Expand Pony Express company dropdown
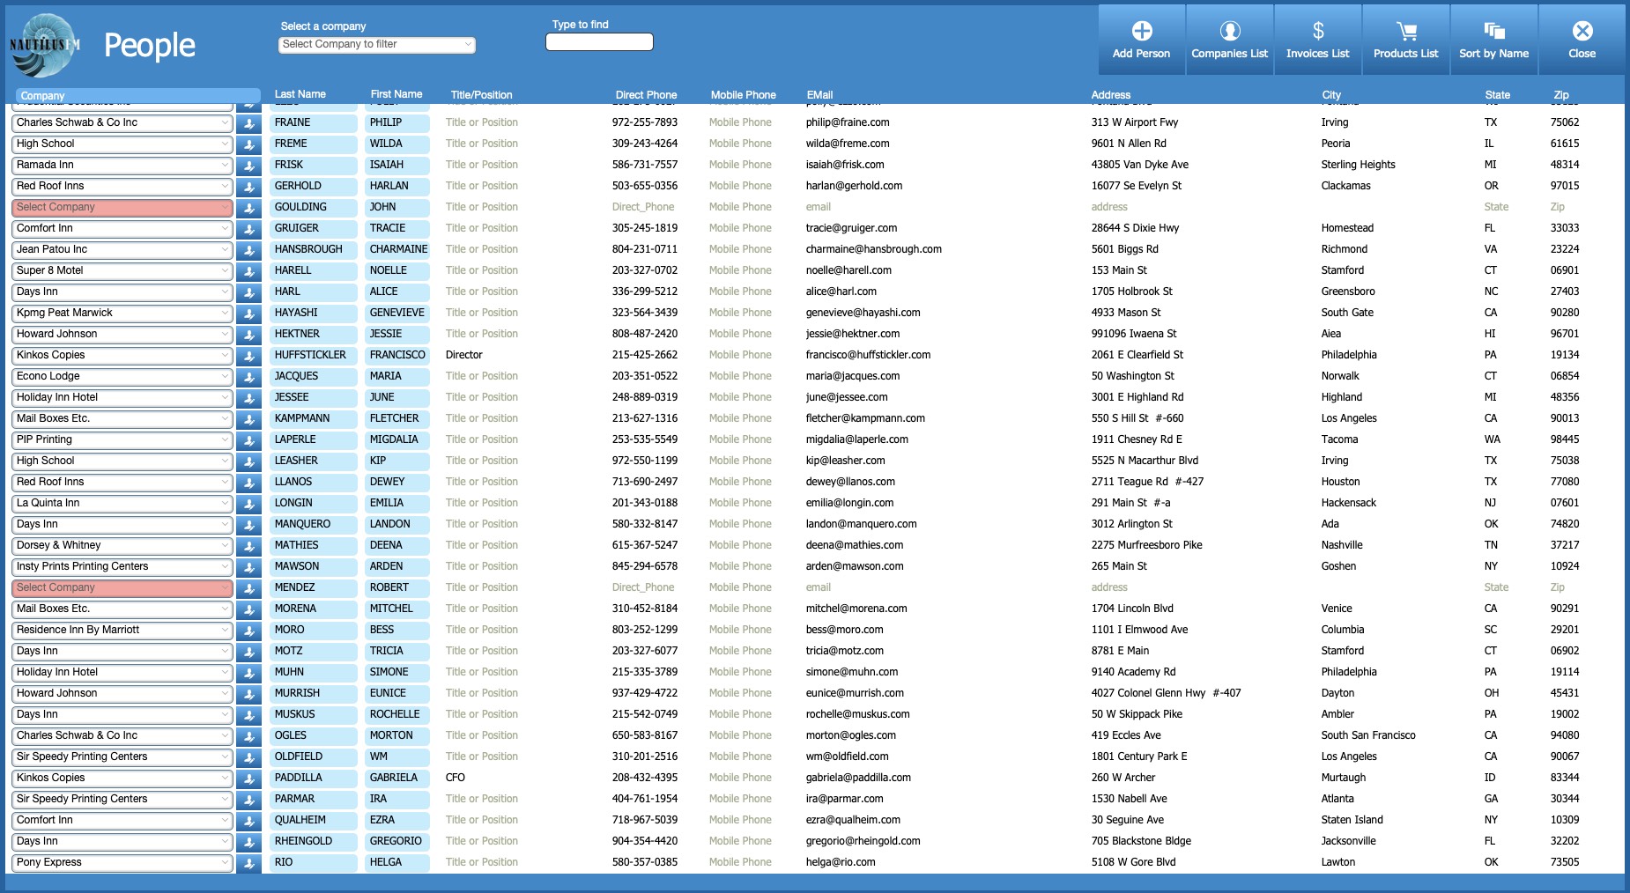Screen dimensions: 1630x893 coord(122,863)
